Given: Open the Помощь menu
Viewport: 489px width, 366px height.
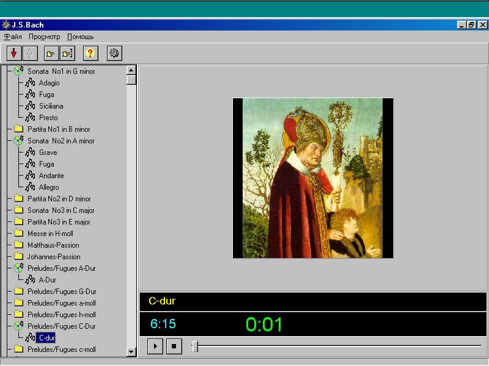Looking at the screenshot, I should 80,37.
